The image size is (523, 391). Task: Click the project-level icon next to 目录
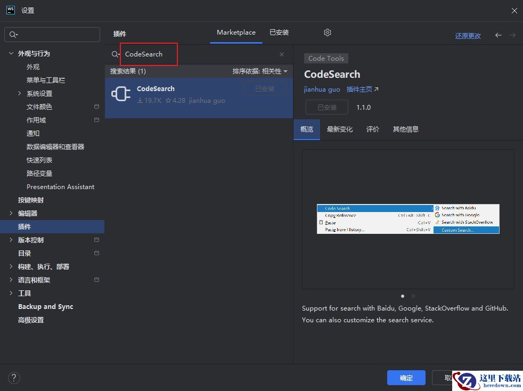[x=97, y=253]
